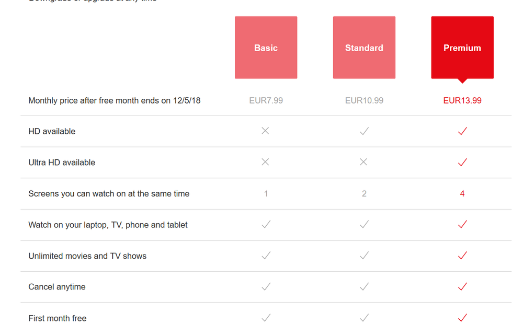
Task: Click the Premium unlimited movies red checkmark
Action: (462, 256)
